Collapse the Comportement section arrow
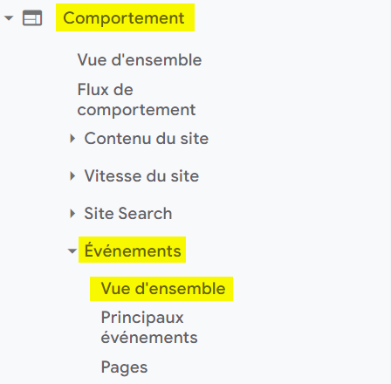The height and width of the screenshot is (384, 391). (9, 18)
